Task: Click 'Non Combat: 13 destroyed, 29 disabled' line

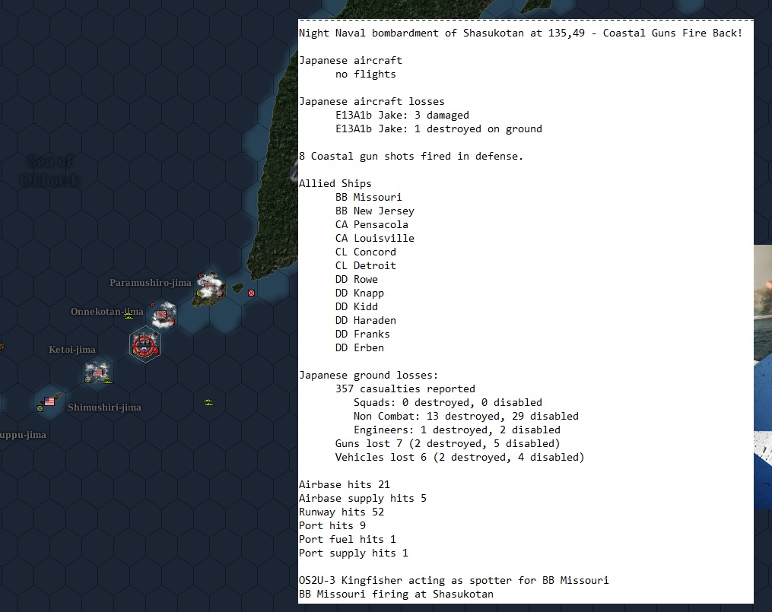Action: click(465, 416)
